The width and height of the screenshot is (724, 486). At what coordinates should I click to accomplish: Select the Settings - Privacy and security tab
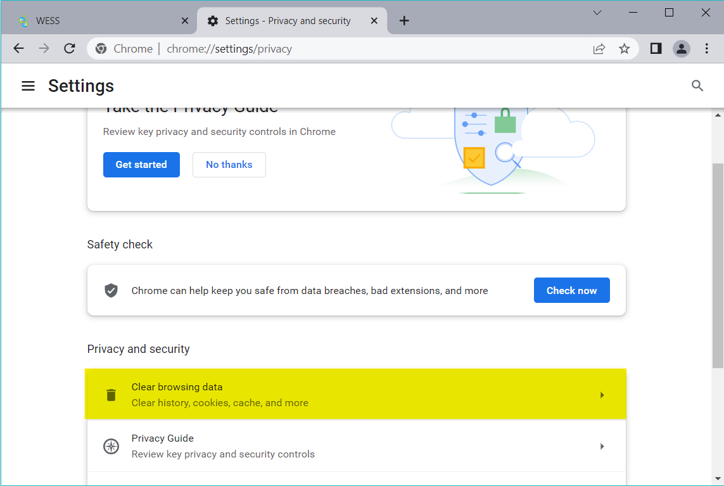point(292,21)
